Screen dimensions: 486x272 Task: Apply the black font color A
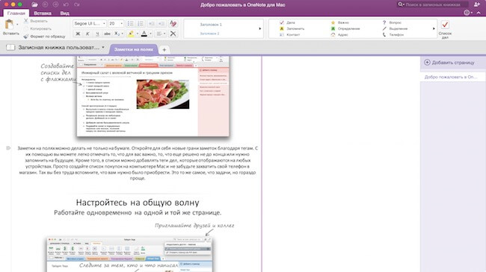coord(144,34)
